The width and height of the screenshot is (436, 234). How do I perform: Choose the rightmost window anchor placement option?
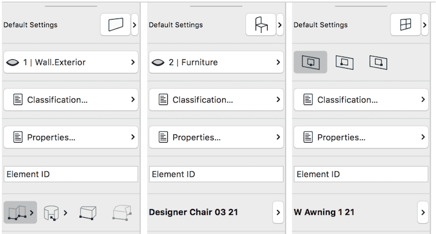(378, 63)
